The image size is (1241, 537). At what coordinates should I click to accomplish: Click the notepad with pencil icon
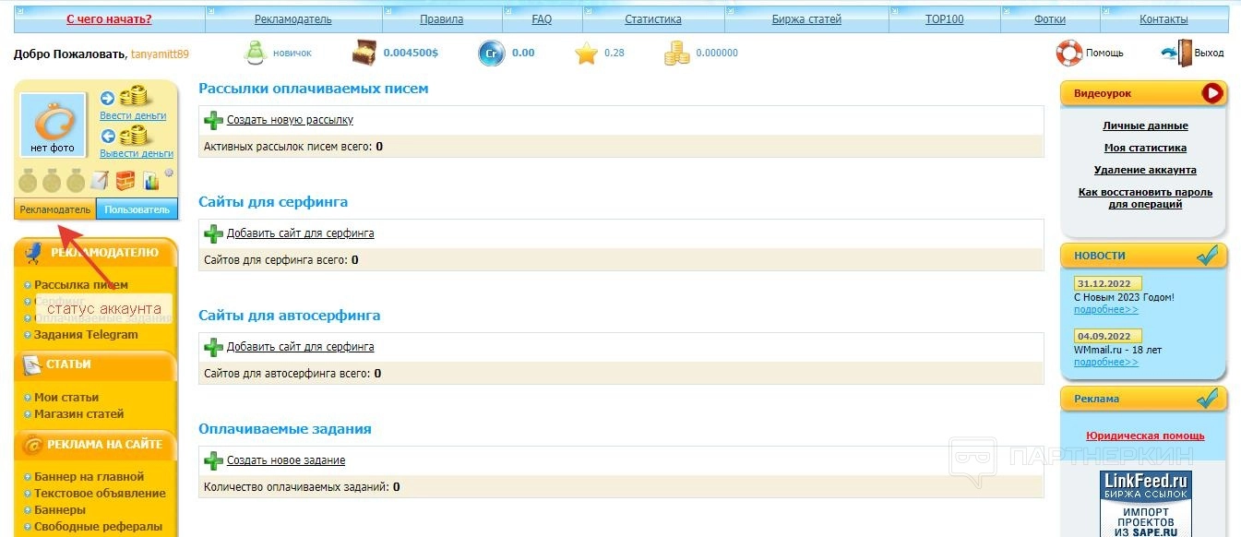click(100, 180)
